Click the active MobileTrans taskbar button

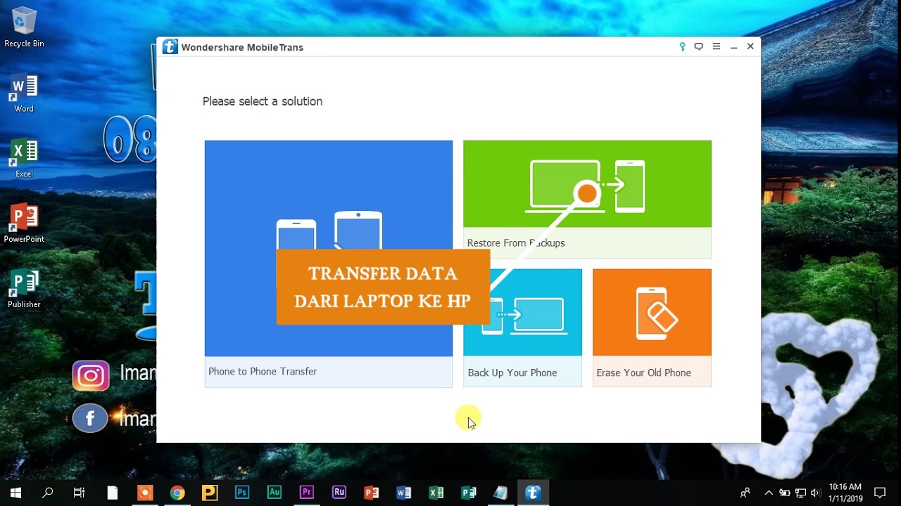pyautogui.click(x=533, y=493)
